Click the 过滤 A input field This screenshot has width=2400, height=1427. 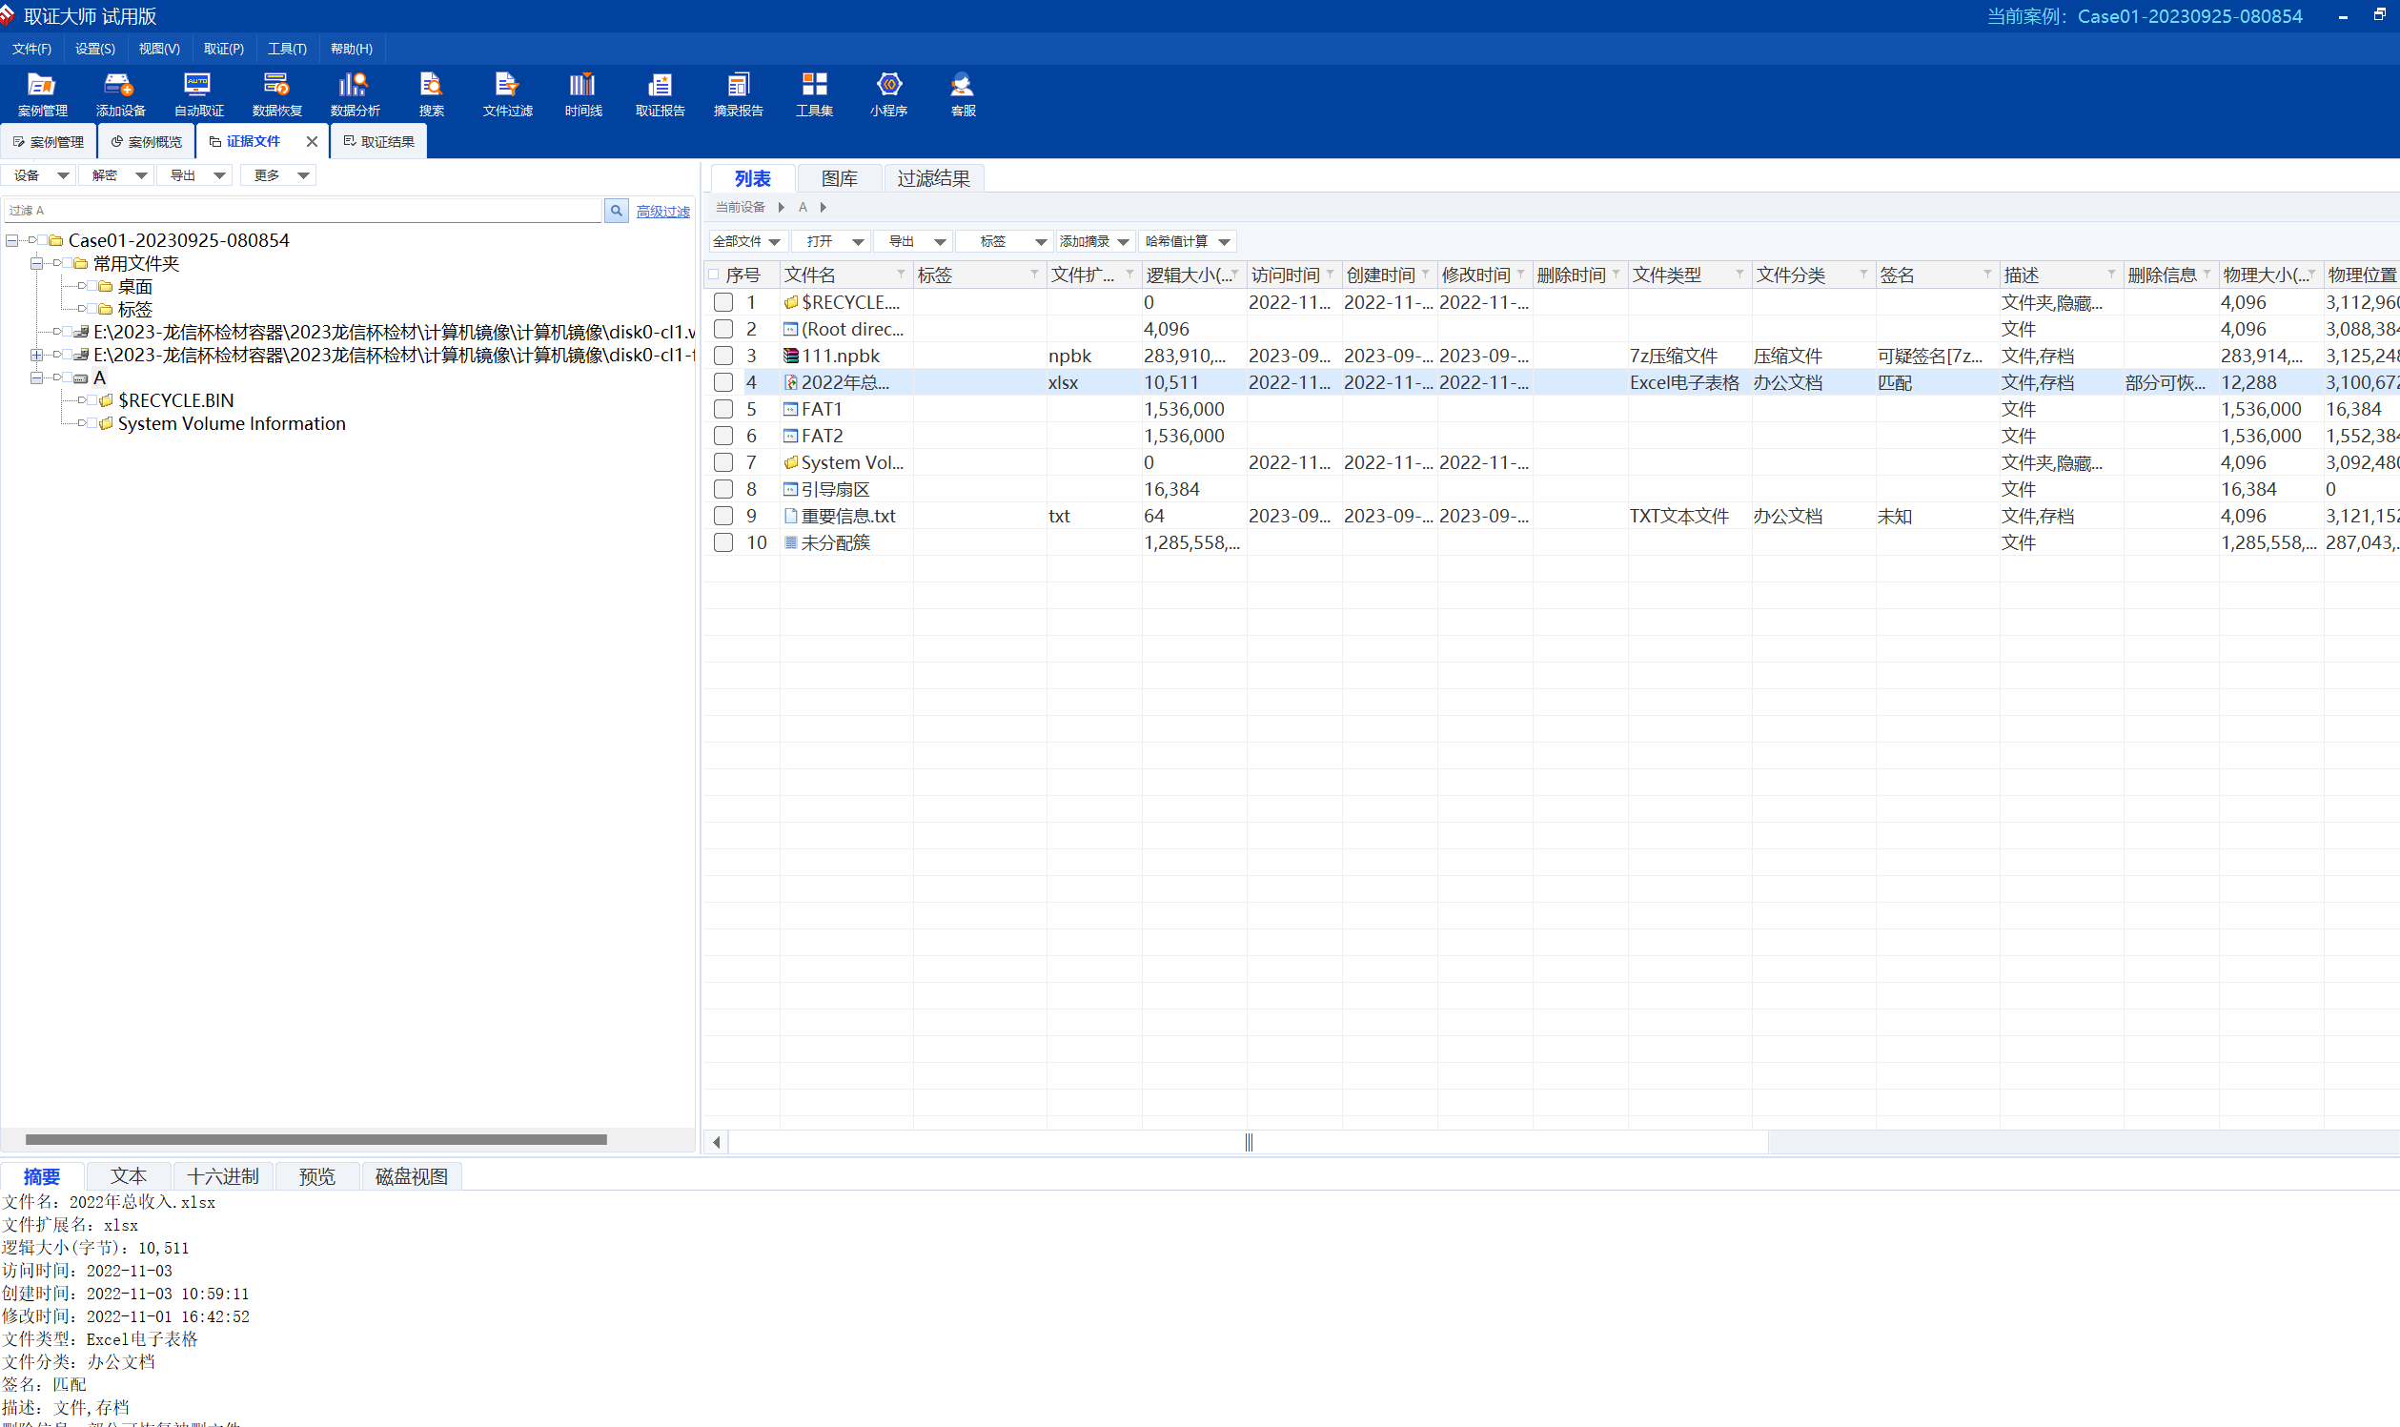[x=303, y=211]
